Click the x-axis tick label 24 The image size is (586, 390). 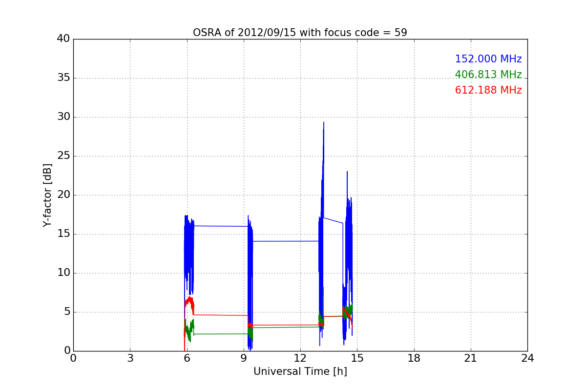[527, 358]
